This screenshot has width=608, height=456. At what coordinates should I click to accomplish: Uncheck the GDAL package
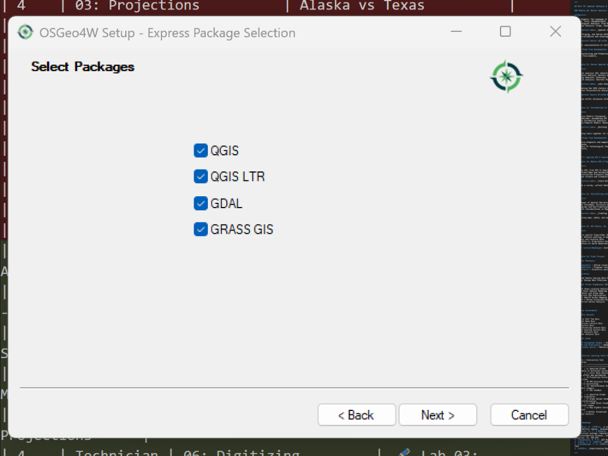click(201, 203)
